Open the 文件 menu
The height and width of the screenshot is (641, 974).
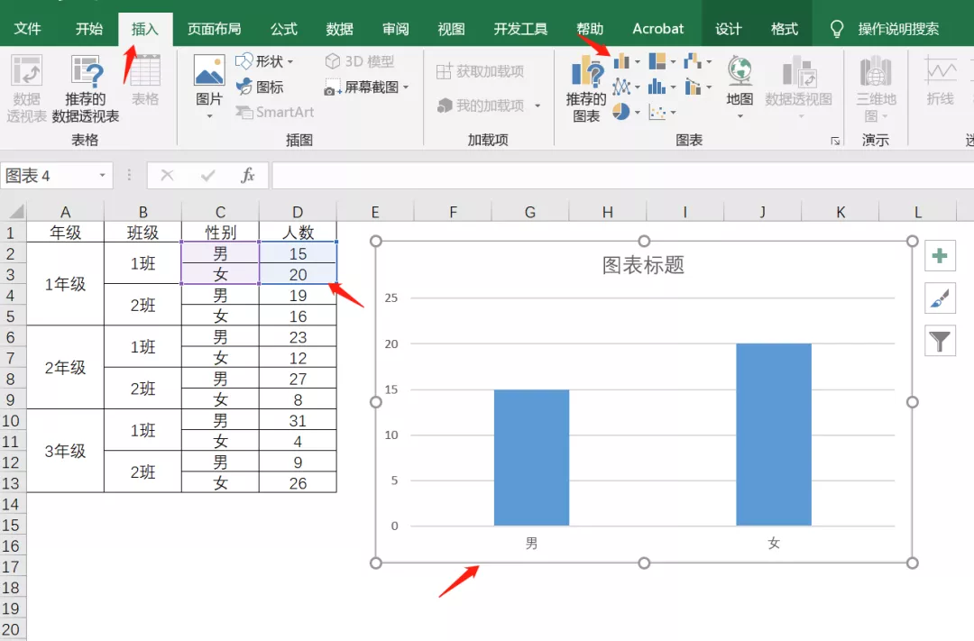coord(27,29)
